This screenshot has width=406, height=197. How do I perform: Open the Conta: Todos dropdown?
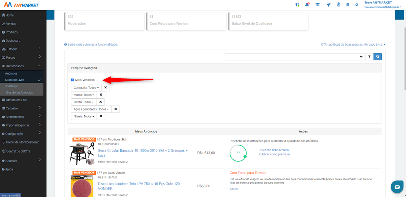pos(84,102)
